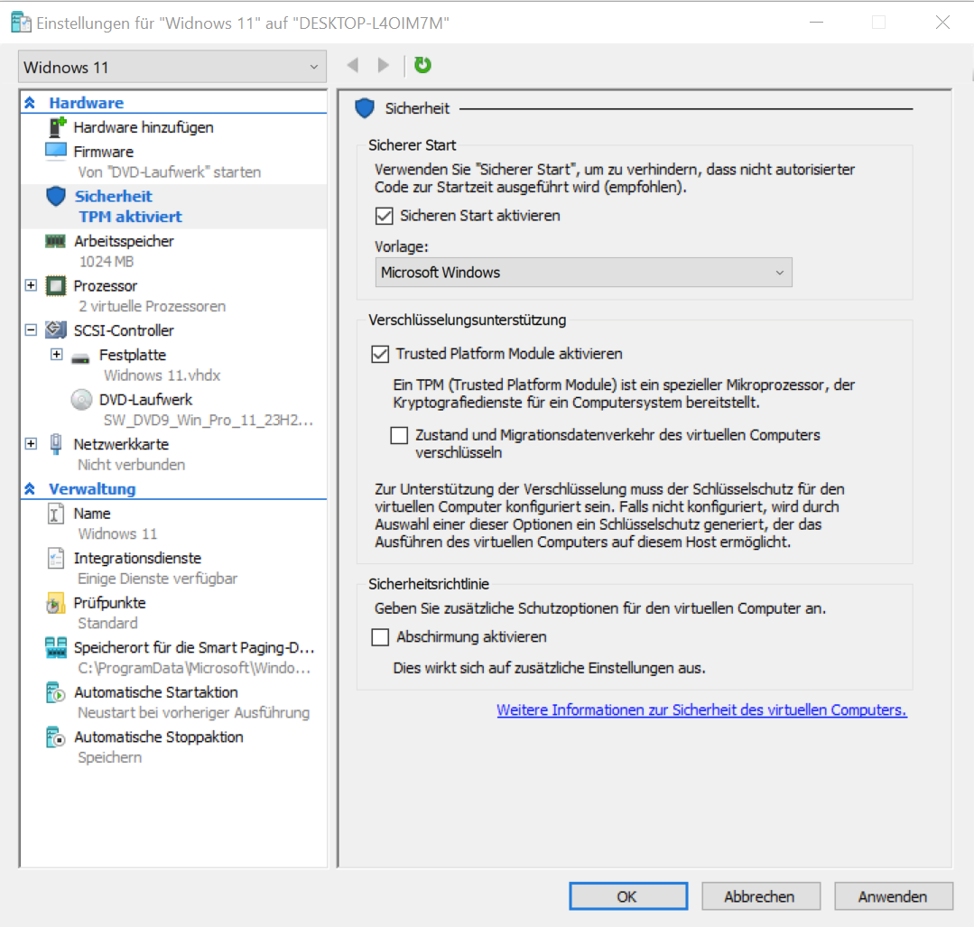Click the Smart Paging storage icon
974x927 pixels.
click(56, 647)
